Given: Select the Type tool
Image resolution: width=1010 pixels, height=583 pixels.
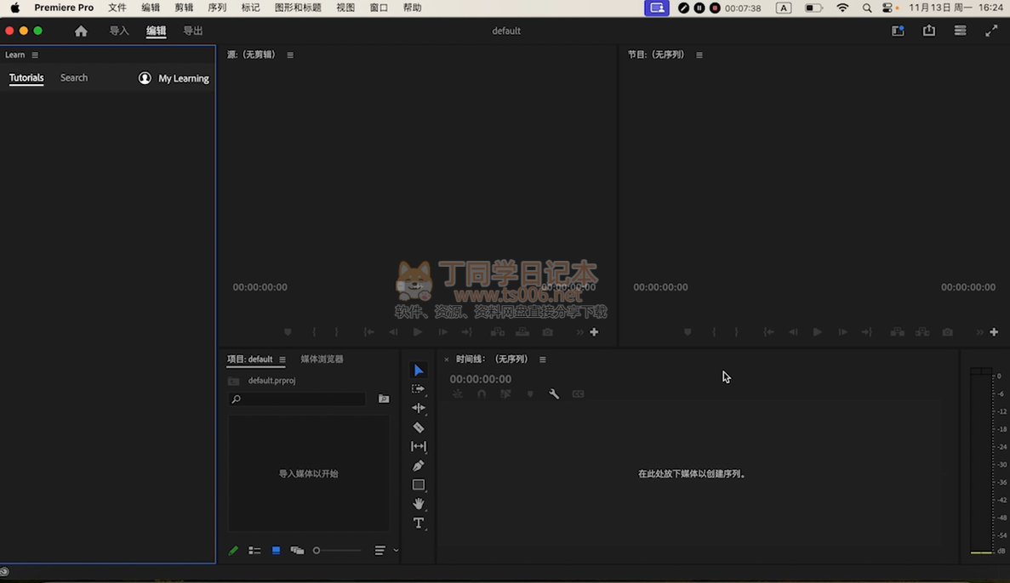Looking at the screenshot, I should click(418, 524).
